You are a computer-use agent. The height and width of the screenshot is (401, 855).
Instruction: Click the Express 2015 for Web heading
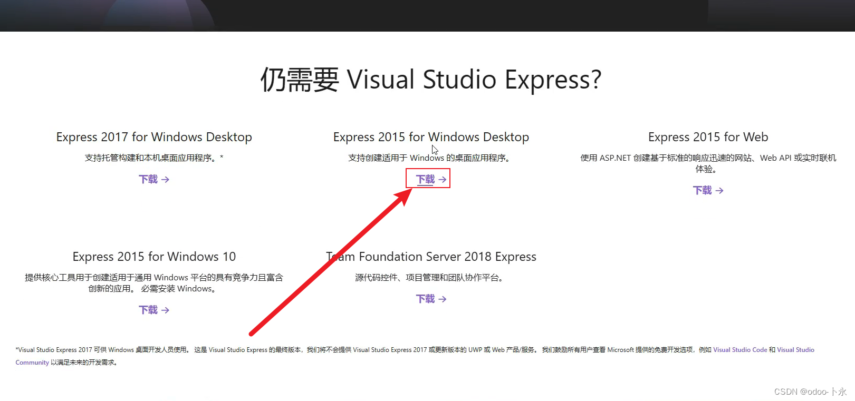pos(708,137)
